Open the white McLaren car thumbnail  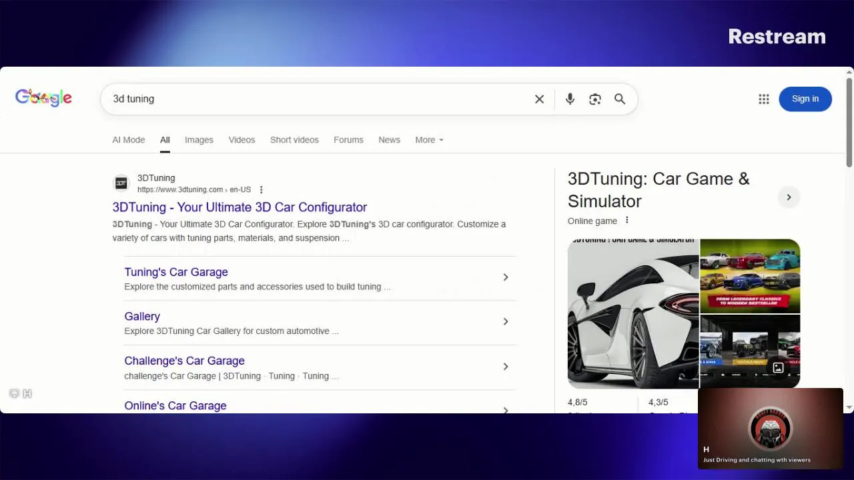[633, 313]
